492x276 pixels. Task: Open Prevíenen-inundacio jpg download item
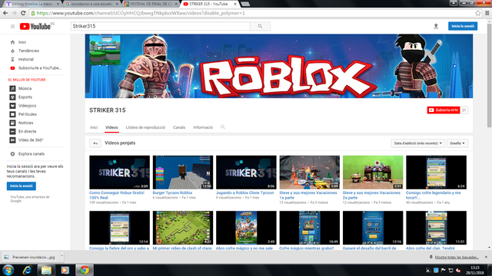click(x=30, y=258)
